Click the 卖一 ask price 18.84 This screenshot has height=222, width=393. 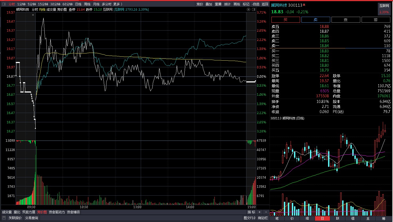pyautogui.click(x=324, y=46)
